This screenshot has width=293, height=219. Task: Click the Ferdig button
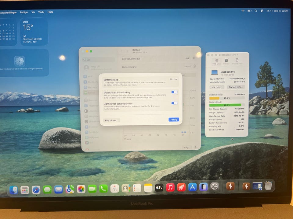coord(174,120)
